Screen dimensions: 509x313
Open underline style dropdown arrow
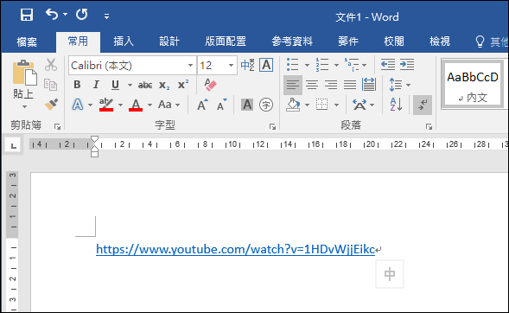(130, 85)
